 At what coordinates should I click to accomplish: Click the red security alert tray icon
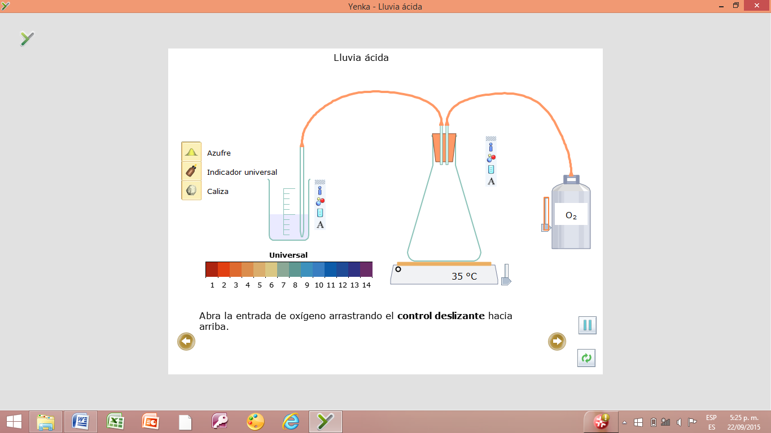601,421
